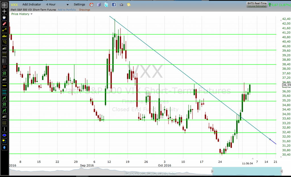The image size is (291, 177).
Task: Pick the fan tool directly below the arcs tool
Action: 5,49
